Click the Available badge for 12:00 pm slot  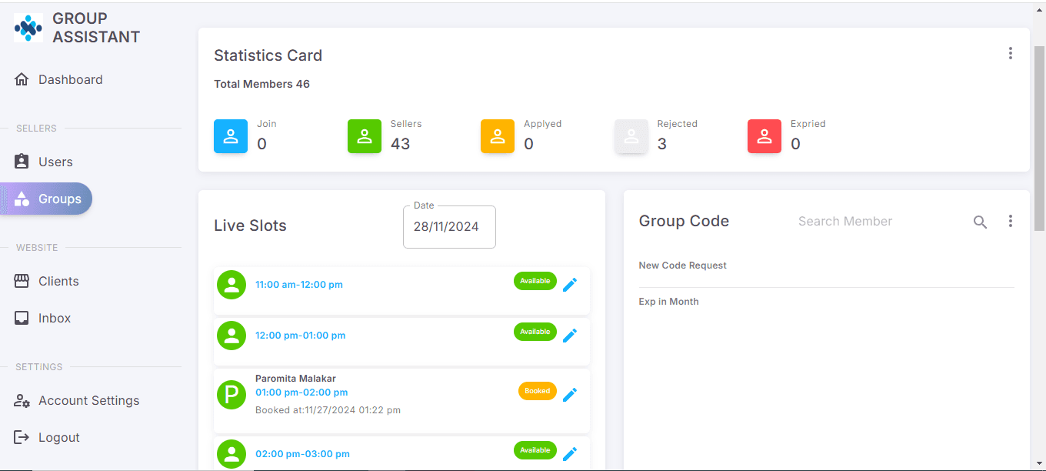pyautogui.click(x=535, y=332)
